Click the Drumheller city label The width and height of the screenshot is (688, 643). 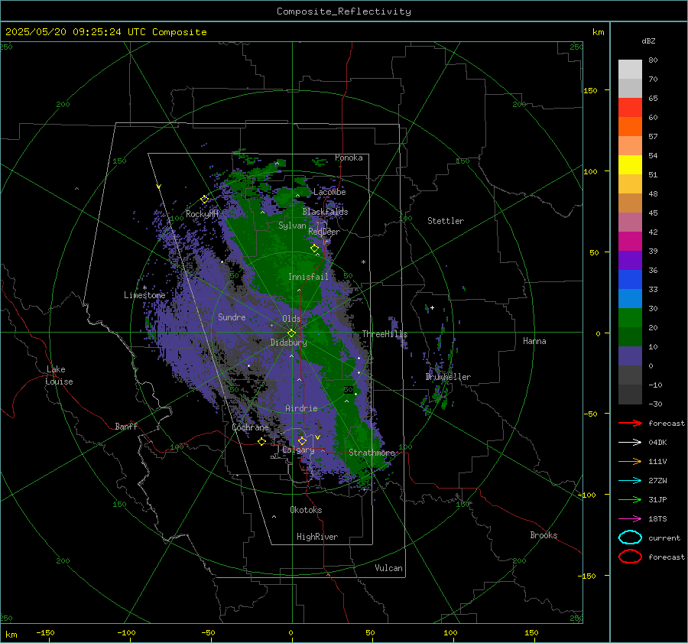[x=448, y=377]
